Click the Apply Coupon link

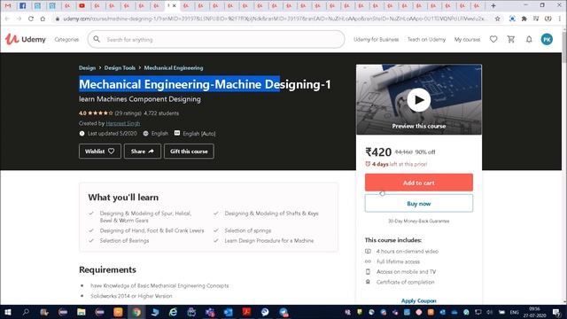pos(419,300)
